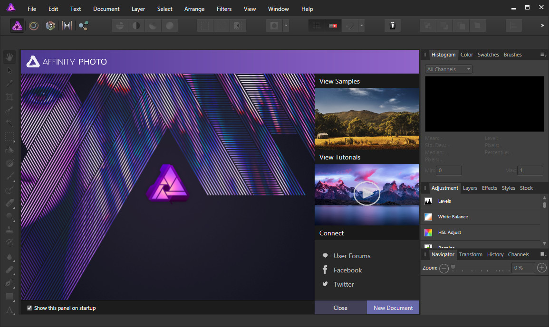
Task: Click the New Document button
Action: [393, 308]
